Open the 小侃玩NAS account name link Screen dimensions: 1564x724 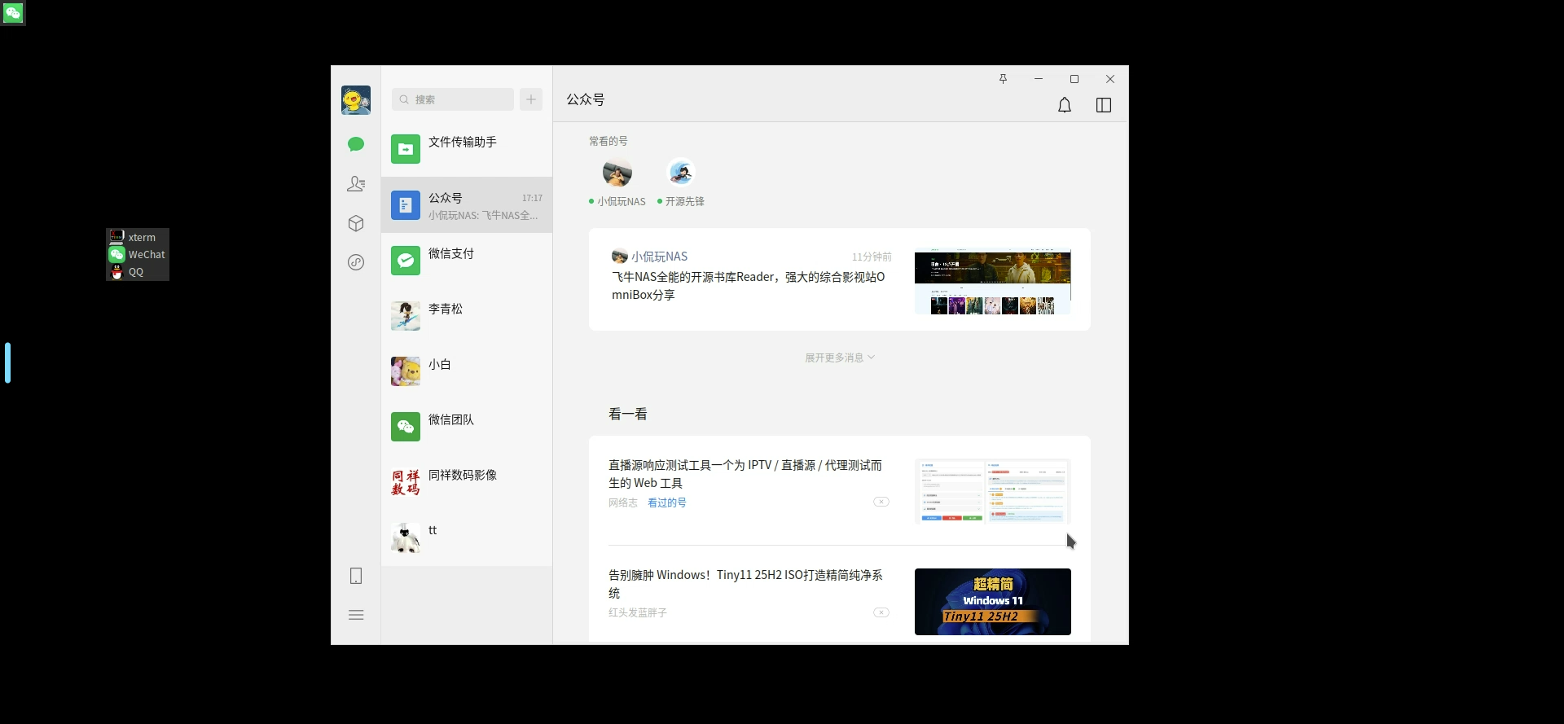(659, 257)
